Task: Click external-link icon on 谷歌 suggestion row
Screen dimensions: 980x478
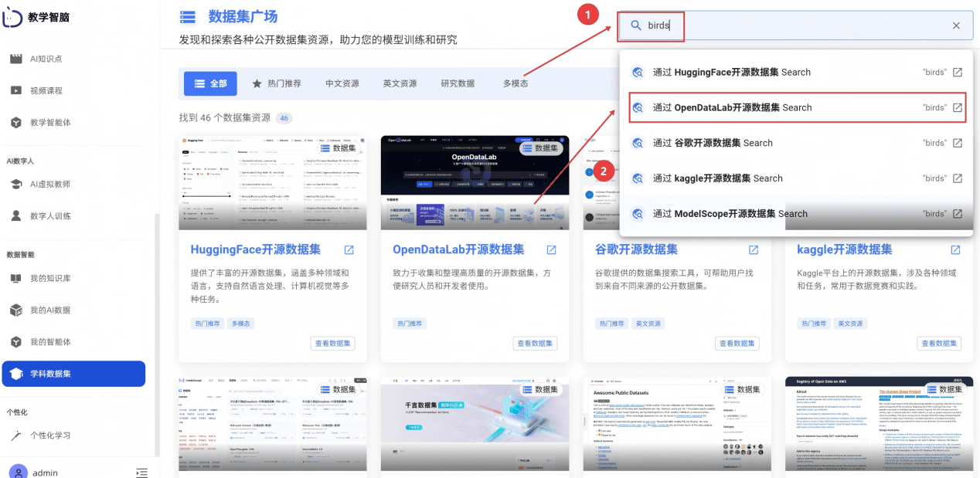Action: 958,143
